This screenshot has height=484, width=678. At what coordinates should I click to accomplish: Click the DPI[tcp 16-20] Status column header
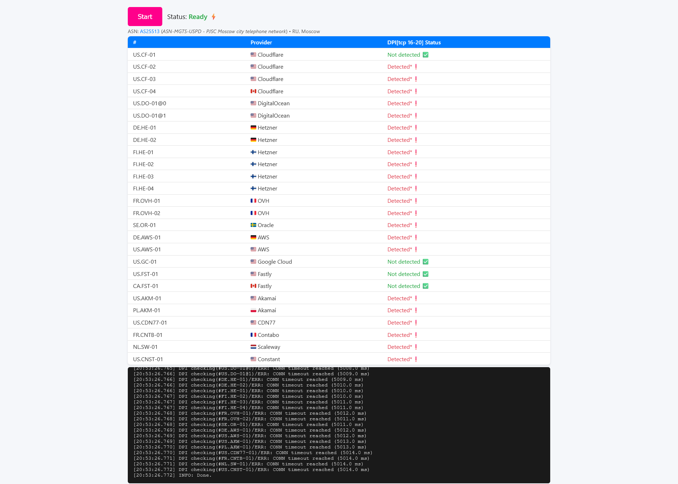[414, 42]
